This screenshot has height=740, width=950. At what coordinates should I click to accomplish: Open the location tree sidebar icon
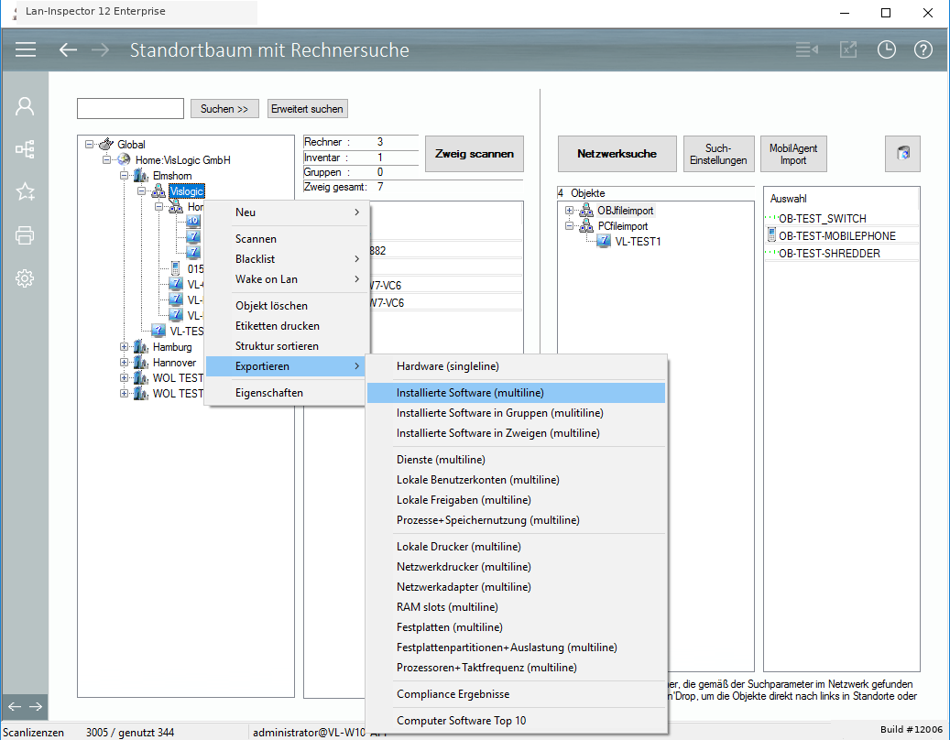(25, 149)
